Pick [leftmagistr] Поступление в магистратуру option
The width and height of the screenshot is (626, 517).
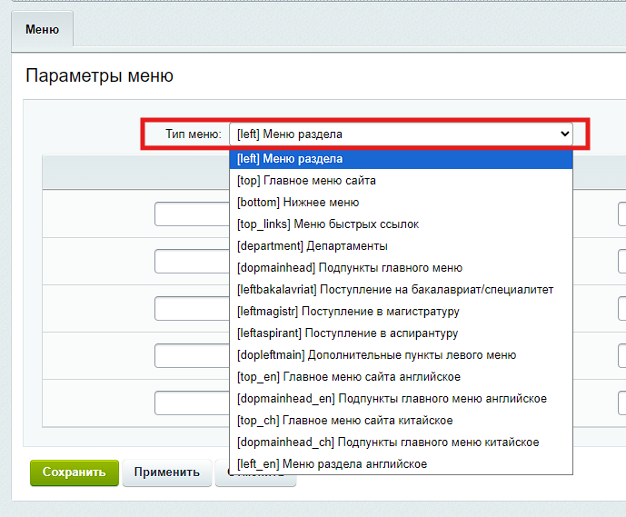(401, 312)
